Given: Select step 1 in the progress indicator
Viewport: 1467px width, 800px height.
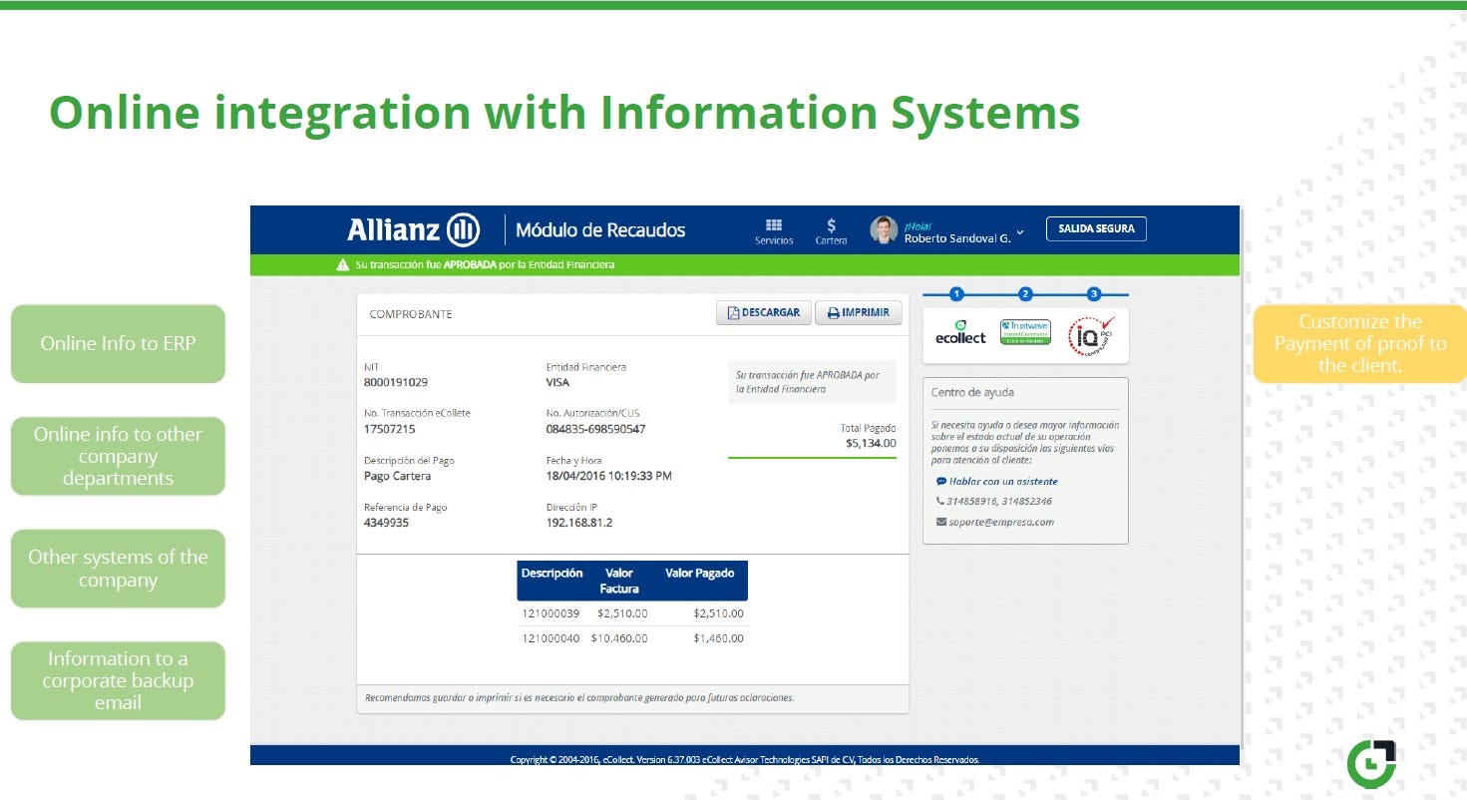Looking at the screenshot, I should coord(957,293).
